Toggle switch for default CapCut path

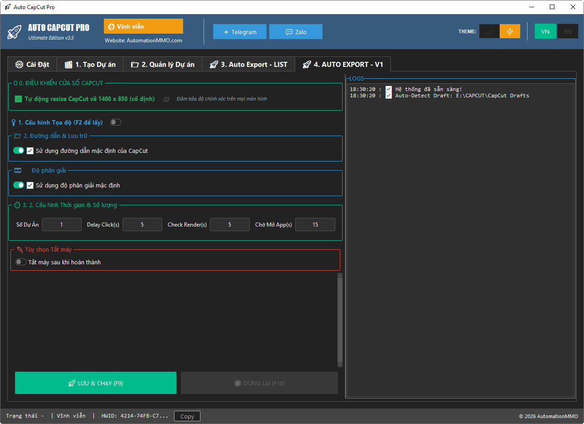pos(19,151)
